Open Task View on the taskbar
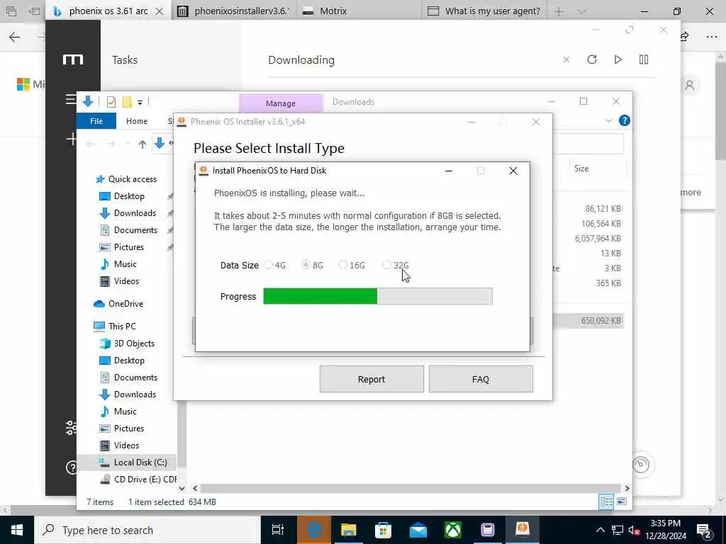This screenshot has width=726, height=544. point(278,530)
